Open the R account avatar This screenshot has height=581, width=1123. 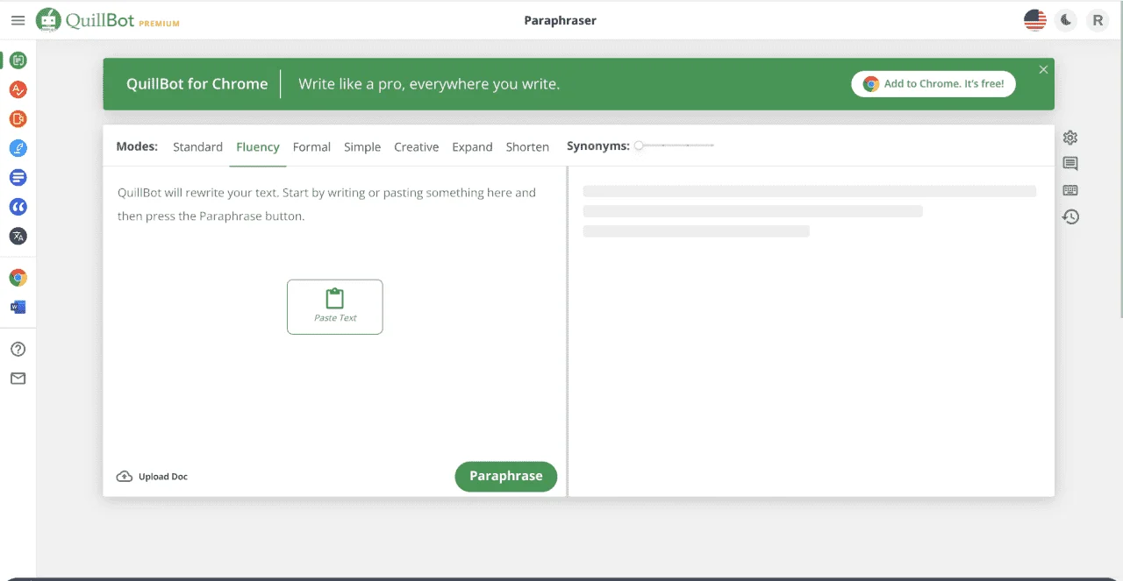tap(1098, 20)
